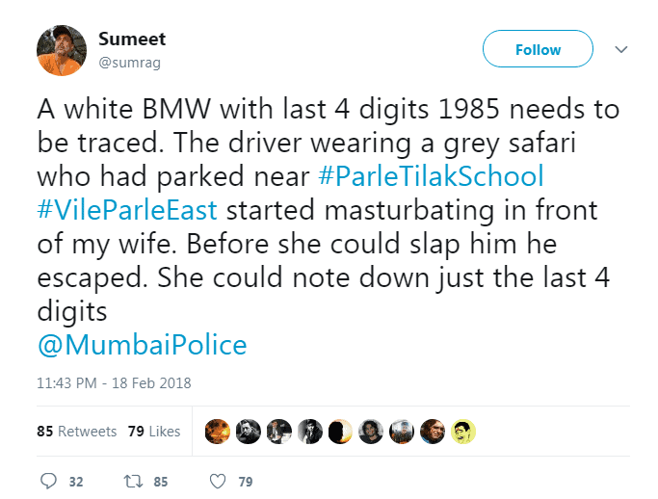This screenshot has height=499, width=658.
Task: Expand the tweet options chevron
Action: 621,49
